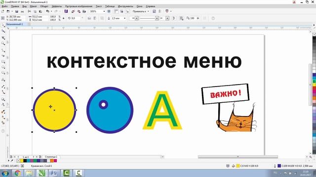The image size is (316, 177).
Task: Click the Publish to PDF icon
Action: pyautogui.click(x=84, y=11)
